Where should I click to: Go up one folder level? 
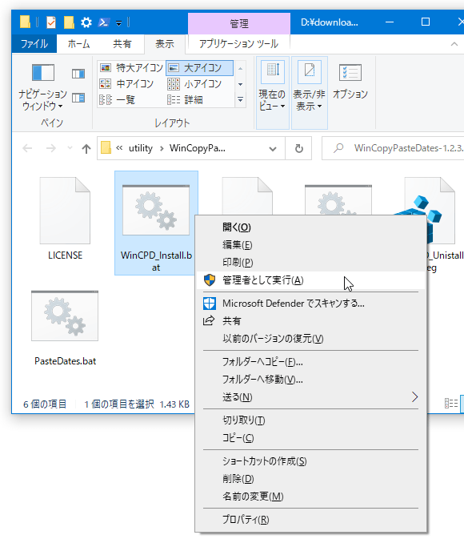click(x=86, y=148)
